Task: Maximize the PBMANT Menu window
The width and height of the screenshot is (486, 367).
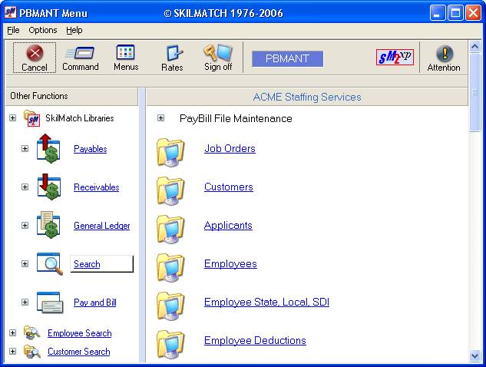Action: point(455,13)
